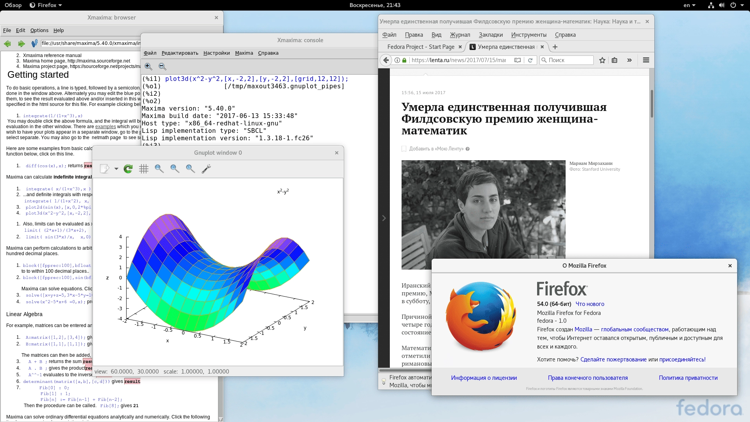
Task: Switch to Fedora Project - Start Page tab
Action: click(x=421, y=47)
